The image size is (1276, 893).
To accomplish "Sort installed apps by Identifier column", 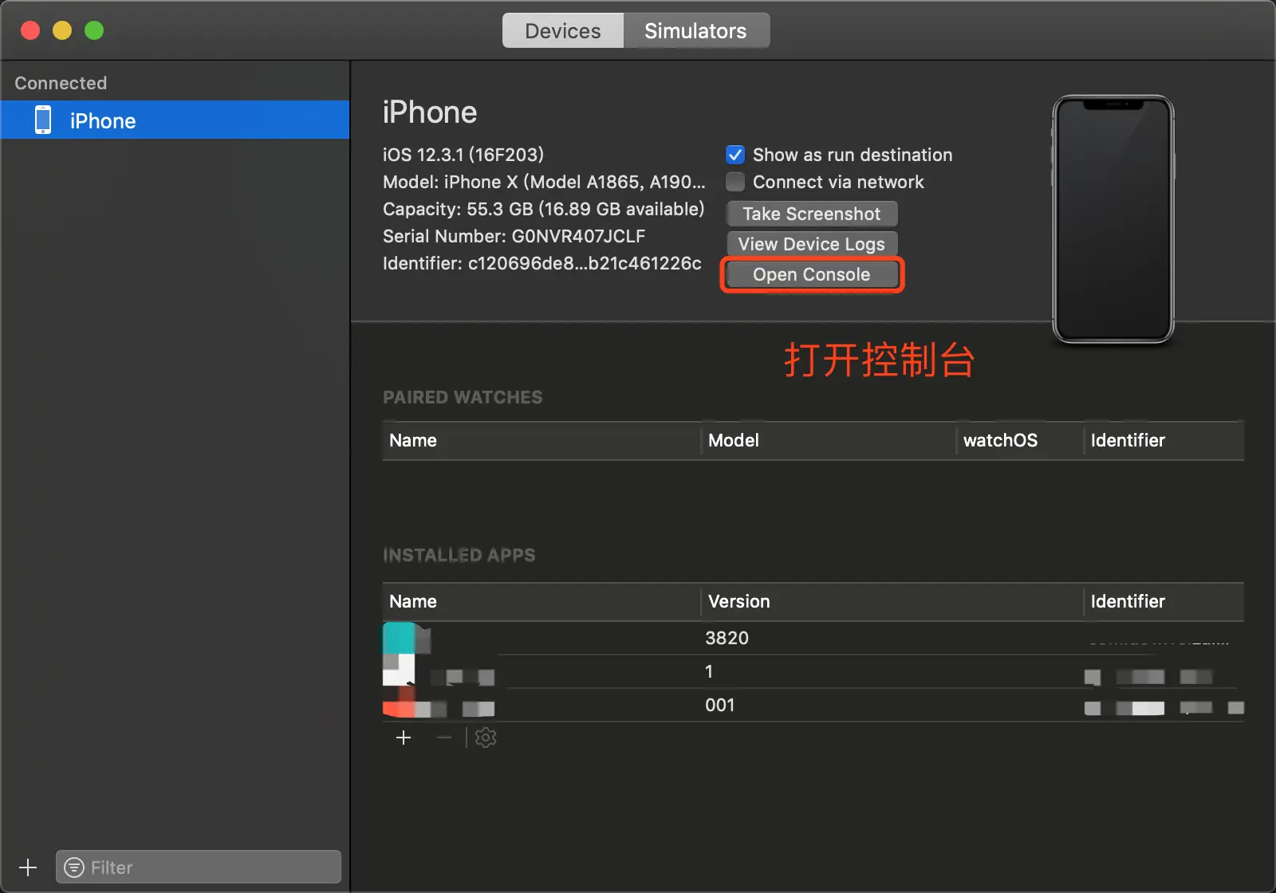I will pos(1164,601).
